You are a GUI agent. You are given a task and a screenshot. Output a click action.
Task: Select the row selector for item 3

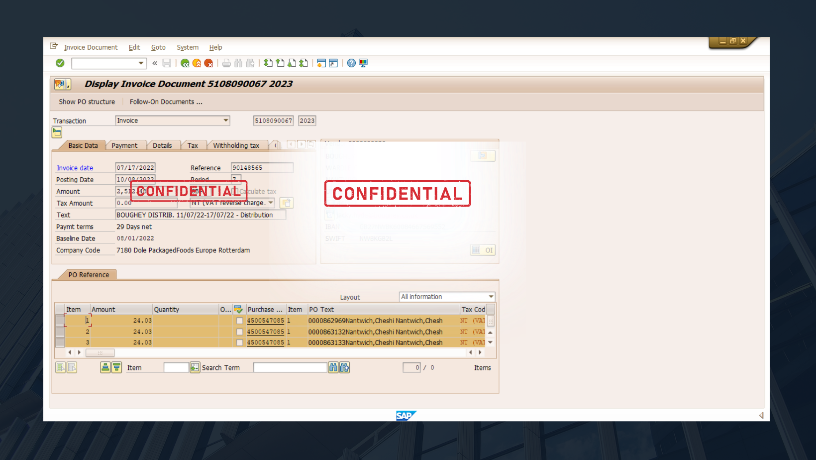[x=60, y=343]
